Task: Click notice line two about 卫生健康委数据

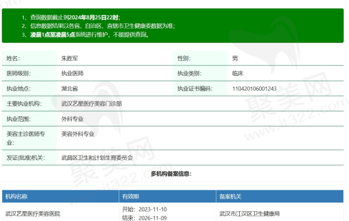Action: point(98,26)
